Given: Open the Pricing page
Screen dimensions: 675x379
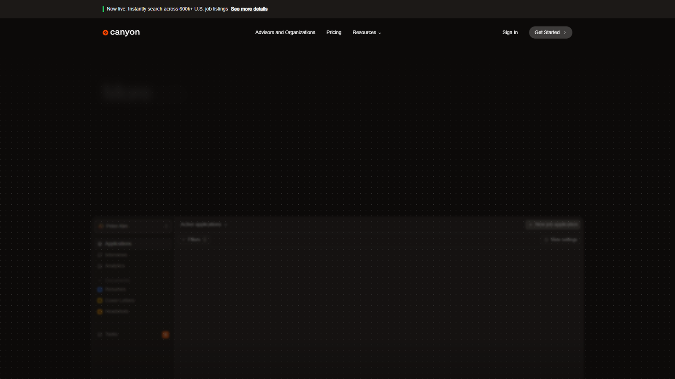Looking at the screenshot, I should coord(334,32).
